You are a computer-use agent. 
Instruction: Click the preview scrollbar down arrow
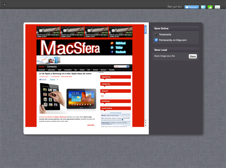click(145, 125)
